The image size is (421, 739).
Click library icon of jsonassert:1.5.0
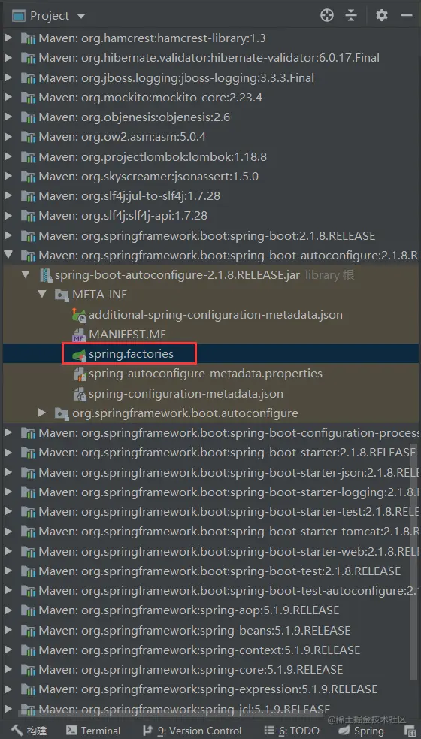(x=29, y=176)
